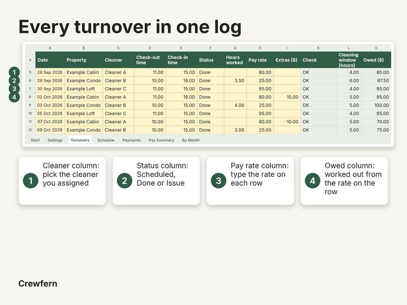Click the Property header cell

coord(84,60)
